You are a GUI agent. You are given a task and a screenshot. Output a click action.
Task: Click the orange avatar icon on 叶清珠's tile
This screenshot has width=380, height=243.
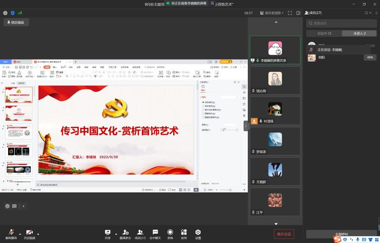click(x=254, y=121)
